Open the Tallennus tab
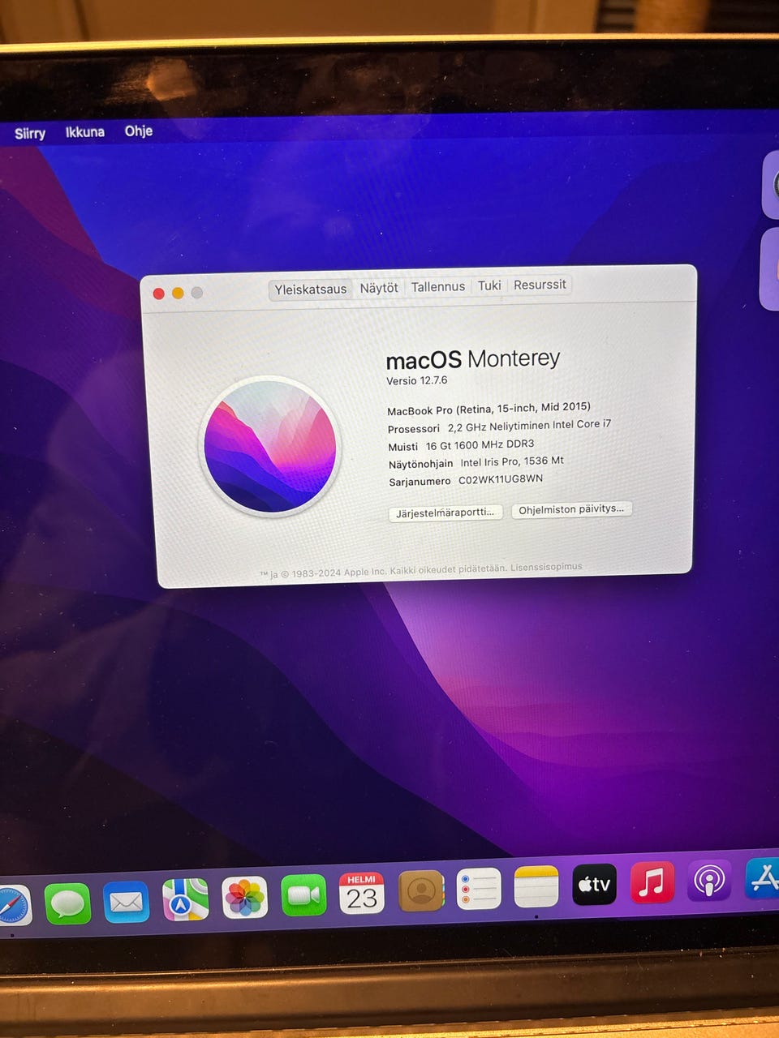The width and height of the screenshot is (779, 1038). point(438,286)
